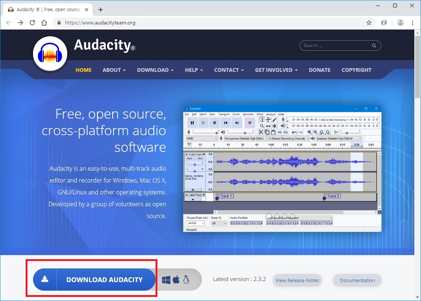Click the Audacity site title text
The image size is (421, 301).
point(104,45)
